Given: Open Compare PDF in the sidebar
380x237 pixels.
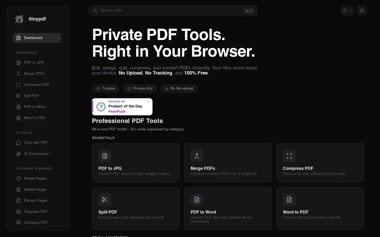Looking at the screenshot, I should pyautogui.click(x=37, y=223).
